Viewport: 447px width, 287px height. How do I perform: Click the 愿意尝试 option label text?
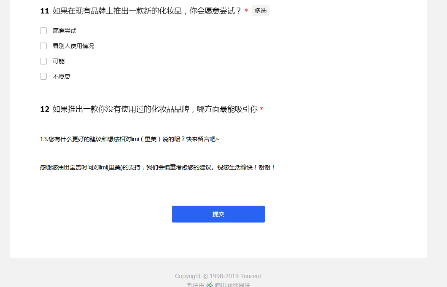point(65,31)
